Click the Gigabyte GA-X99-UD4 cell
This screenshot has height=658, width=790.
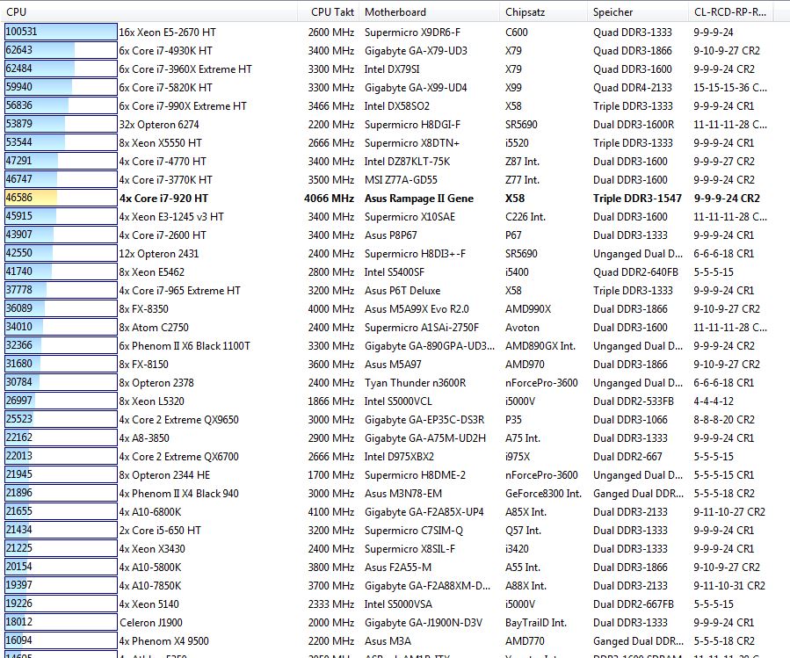click(416, 88)
